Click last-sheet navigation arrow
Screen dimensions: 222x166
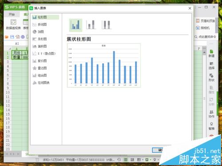[x=18, y=154]
